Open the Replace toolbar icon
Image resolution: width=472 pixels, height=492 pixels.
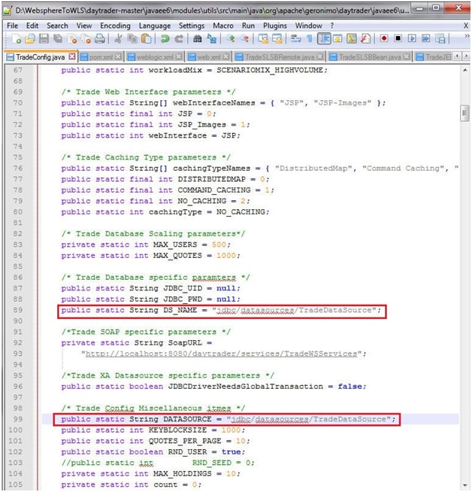[x=212, y=38]
